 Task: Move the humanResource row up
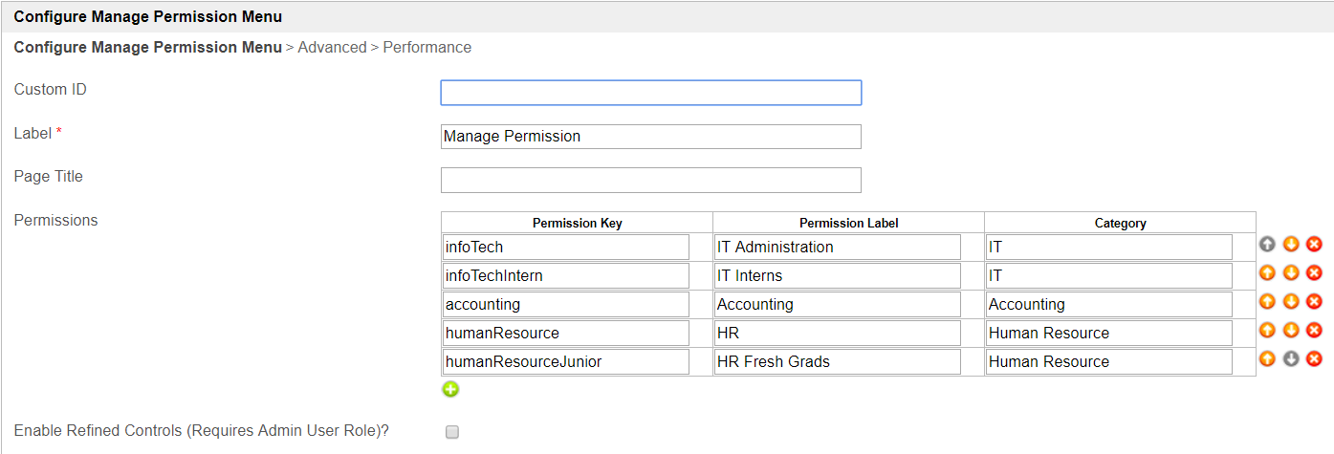pyautogui.click(x=1267, y=331)
